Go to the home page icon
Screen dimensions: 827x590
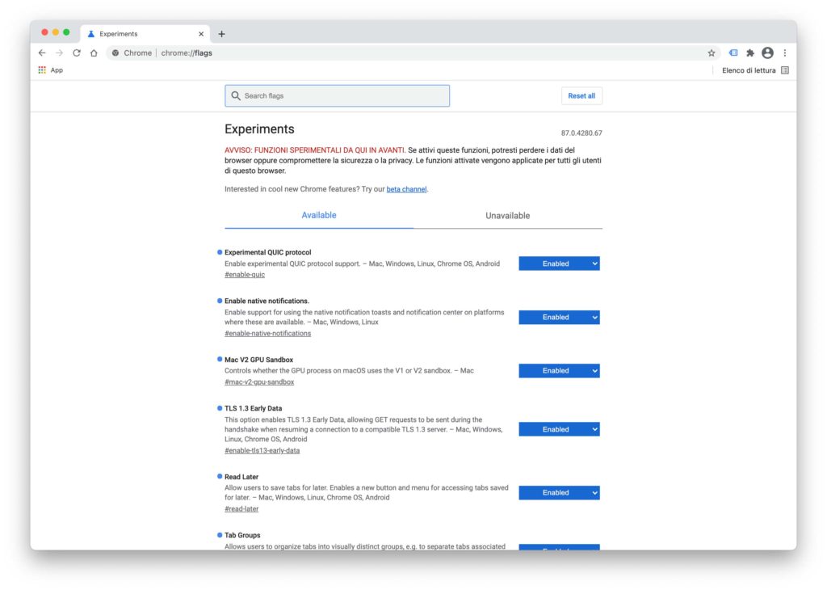coord(94,53)
